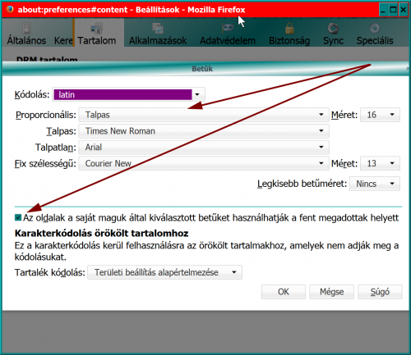411x355 pixels.
Task: Click the Karakterkódolás örökölt tartalomhoz heading
Action: click(101, 233)
